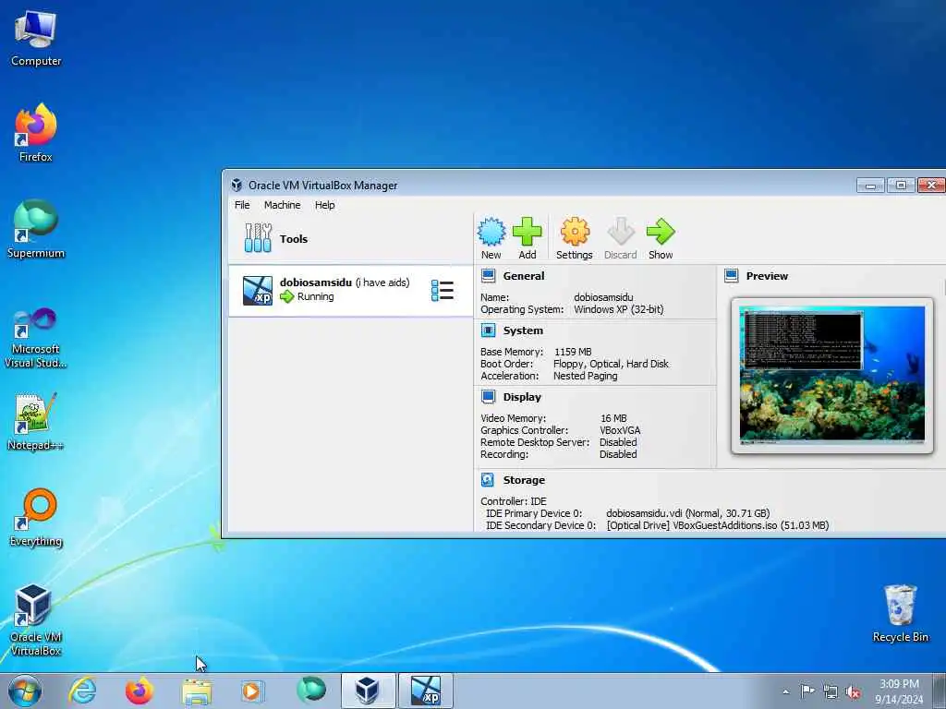The image size is (946, 709).
Task: Select the Oracle VM VirtualBox desktop shortcut
Action: (36, 619)
